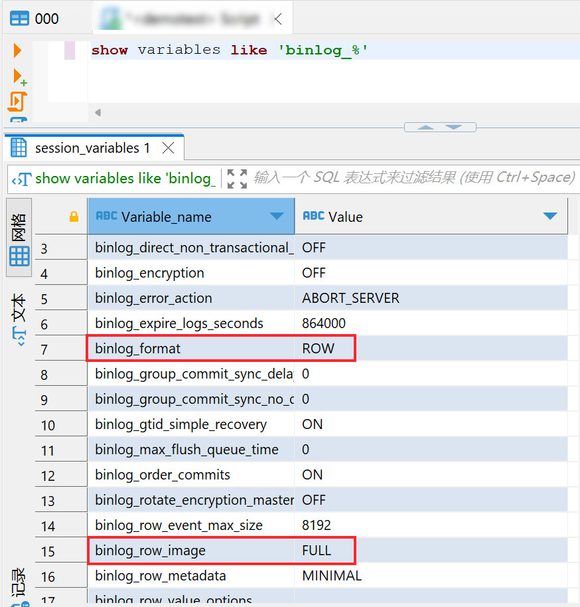Switch to the 文本 text view tab
Screen dimensions: 580x607
[x=19, y=320]
